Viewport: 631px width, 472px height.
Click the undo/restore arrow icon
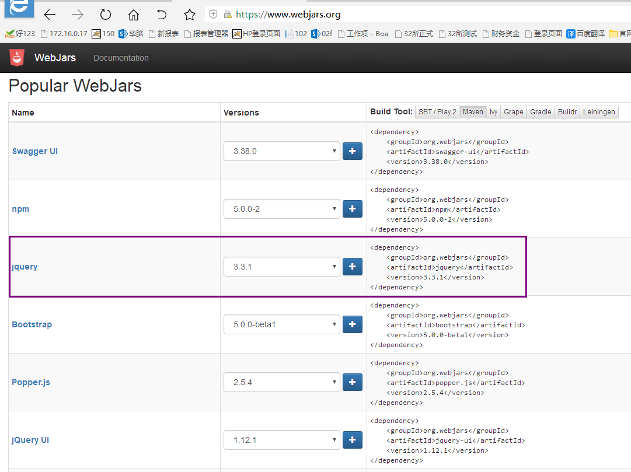(161, 15)
